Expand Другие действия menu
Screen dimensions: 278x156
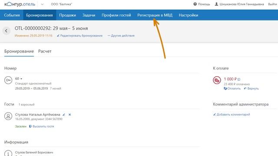click(x=121, y=36)
